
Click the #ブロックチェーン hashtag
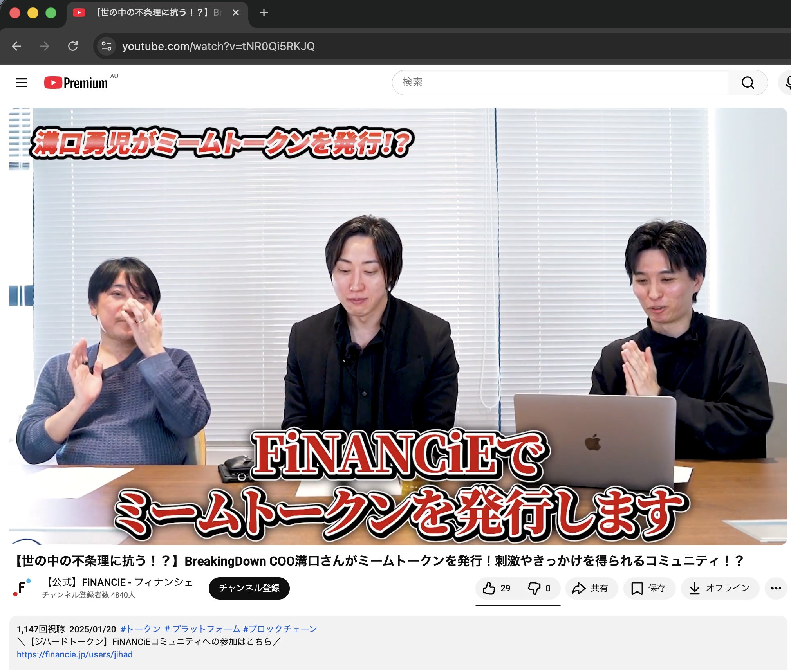click(x=280, y=629)
